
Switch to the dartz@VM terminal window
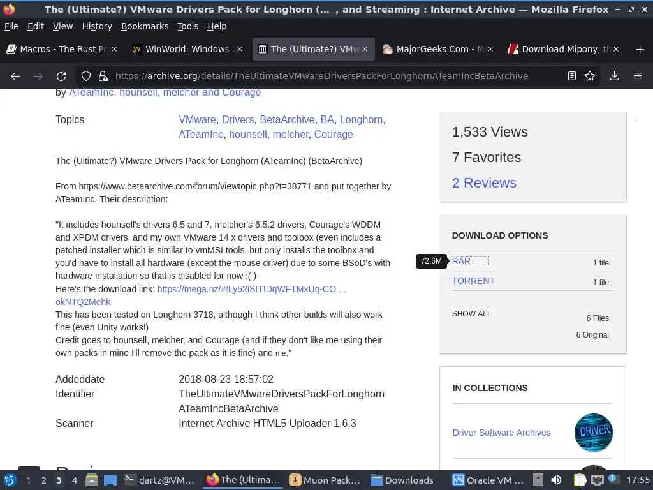click(x=160, y=480)
